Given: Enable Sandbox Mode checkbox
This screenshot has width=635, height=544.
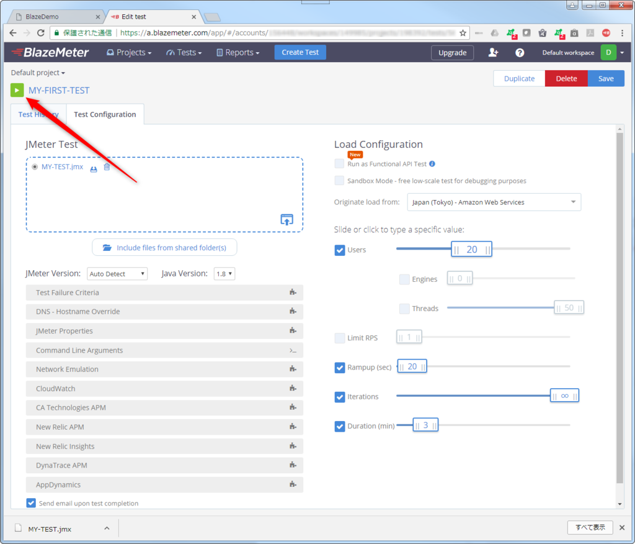Looking at the screenshot, I should (339, 181).
